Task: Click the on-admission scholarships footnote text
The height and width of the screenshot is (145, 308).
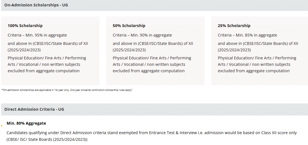Action: 67,90
